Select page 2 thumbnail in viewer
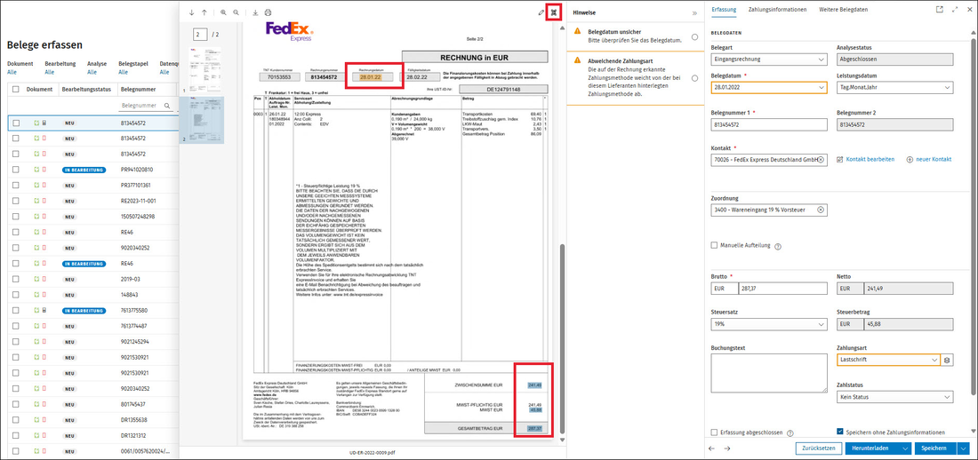Screen dimensions: 978x460 [x=207, y=120]
